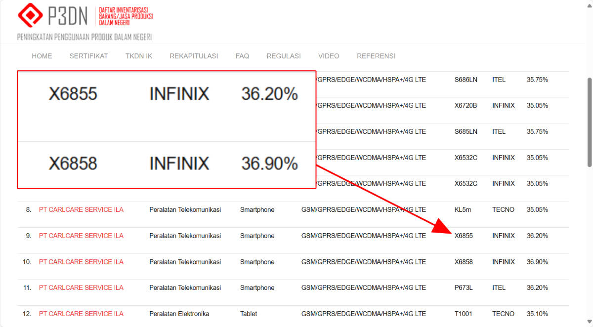Click row number 8. in the table

pos(28,209)
